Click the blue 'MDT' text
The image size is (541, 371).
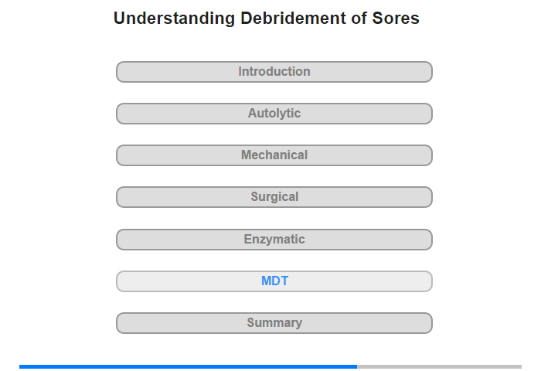274,281
